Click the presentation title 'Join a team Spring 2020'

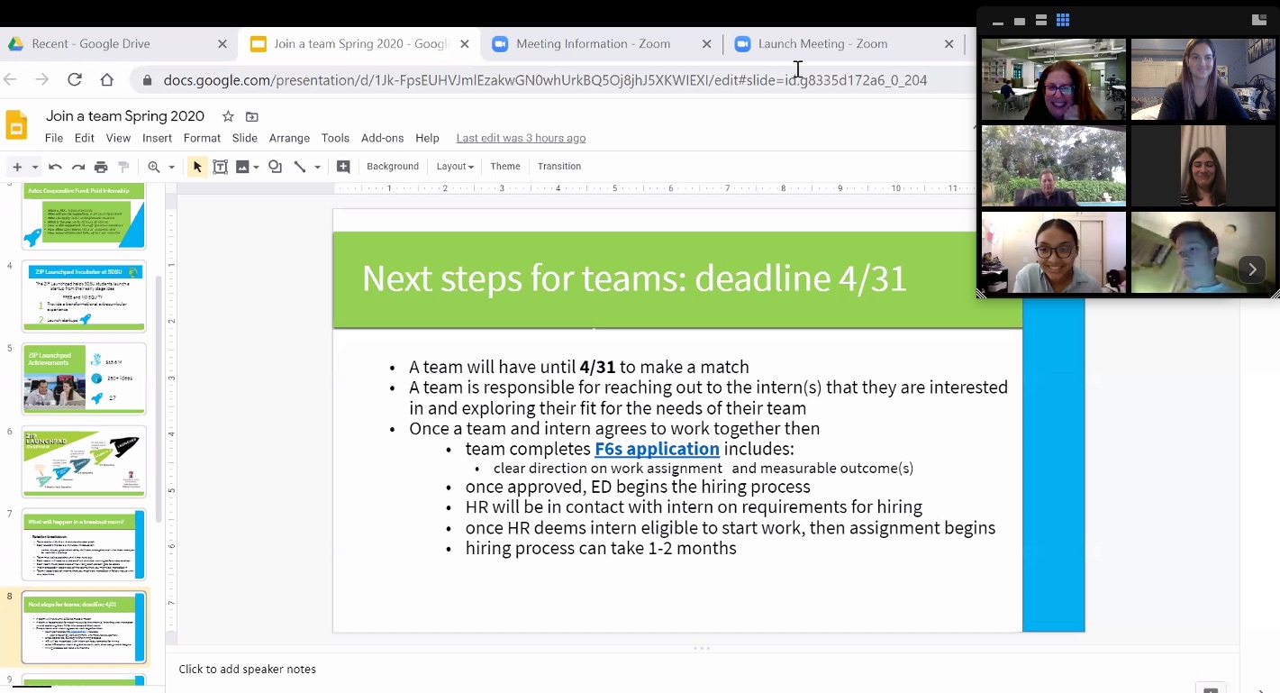click(125, 115)
